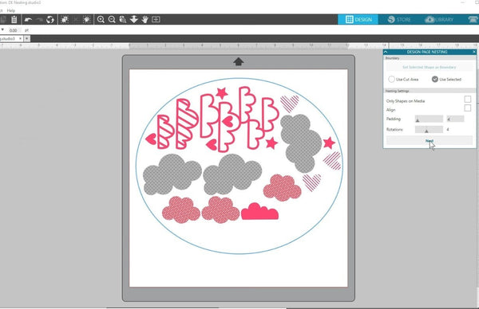Click the Sync circular arrows icon
Image resolution: width=479 pixels, height=309 pixels.
tap(50, 19)
